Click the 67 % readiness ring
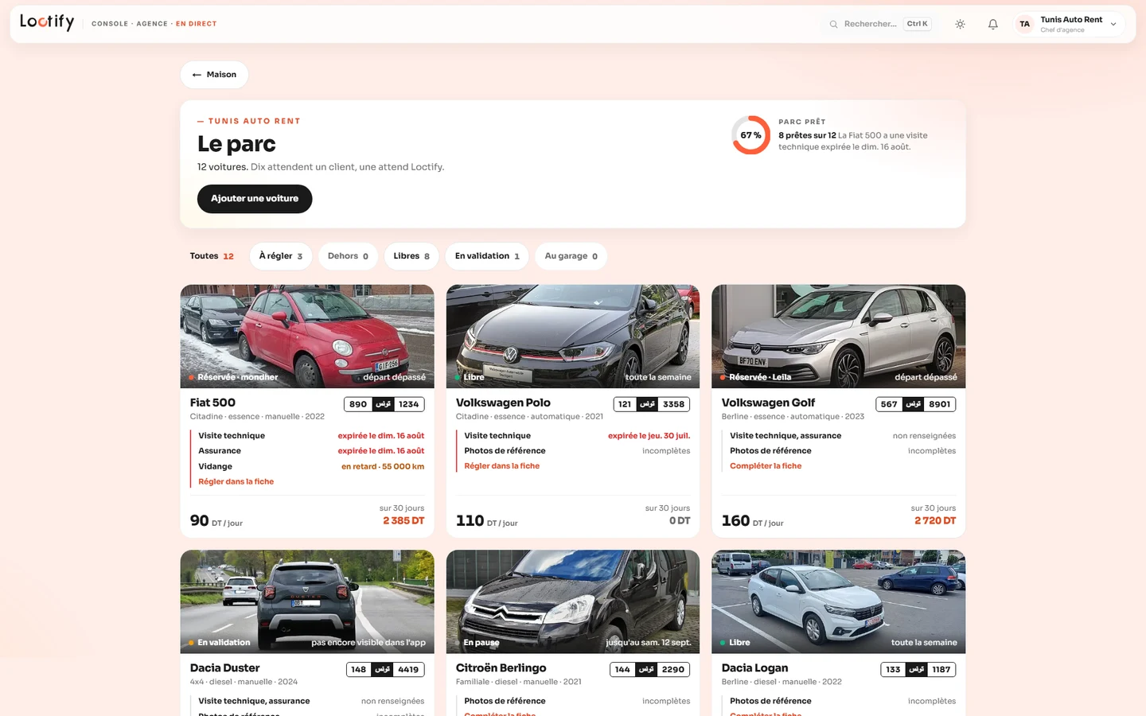 750,135
